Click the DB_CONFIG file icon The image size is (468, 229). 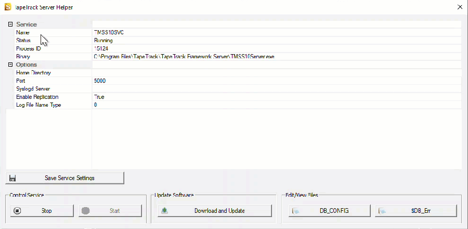click(295, 211)
